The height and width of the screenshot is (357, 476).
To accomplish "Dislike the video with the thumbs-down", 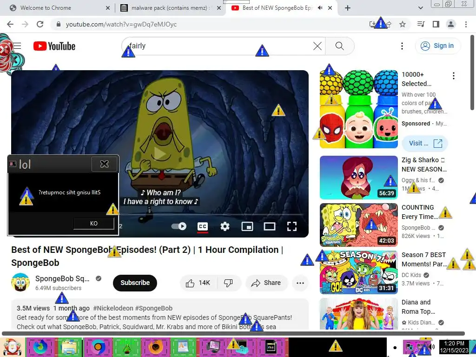I will (x=229, y=283).
